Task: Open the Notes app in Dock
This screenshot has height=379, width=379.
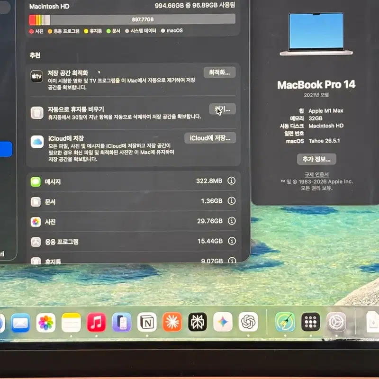Action: click(71, 323)
